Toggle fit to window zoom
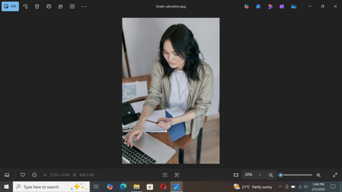 236,175
